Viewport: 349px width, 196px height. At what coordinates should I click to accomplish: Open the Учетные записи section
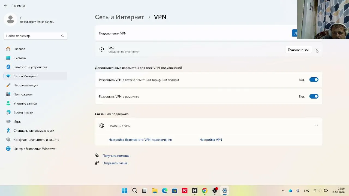(x=35, y=103)
